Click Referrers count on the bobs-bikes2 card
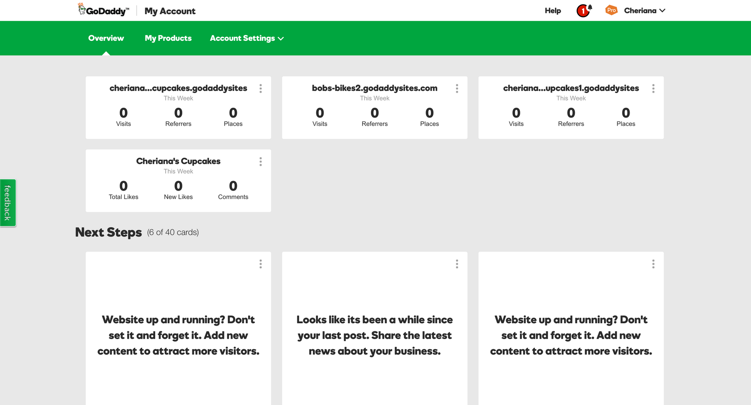This screenshot has width=751, height=405. click(375, 117)
